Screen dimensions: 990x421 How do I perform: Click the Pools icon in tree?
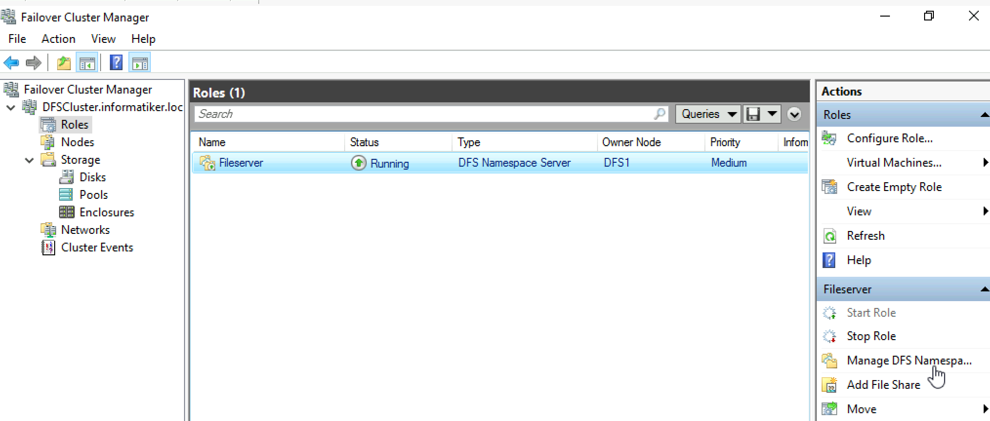pos(66,195)
